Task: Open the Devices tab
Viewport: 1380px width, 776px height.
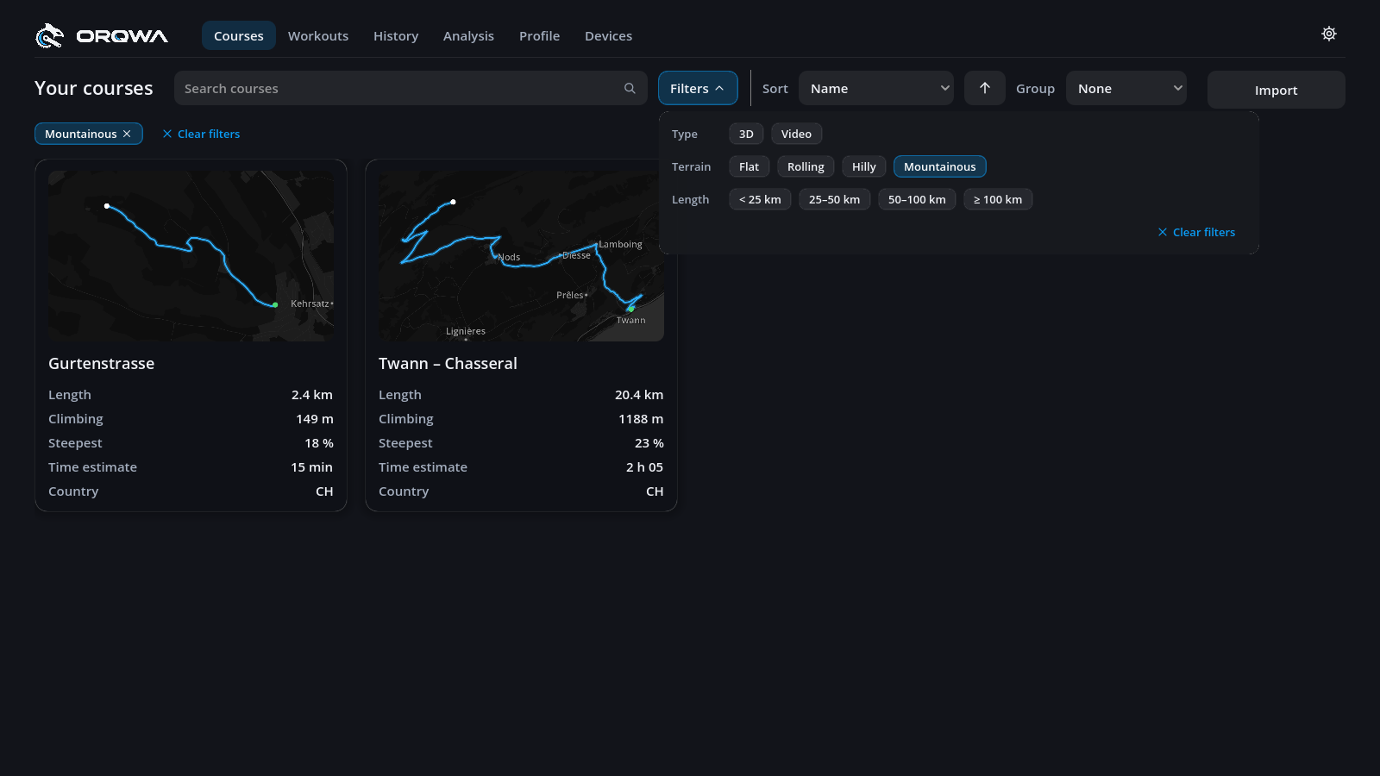Action: pos(608,35)
